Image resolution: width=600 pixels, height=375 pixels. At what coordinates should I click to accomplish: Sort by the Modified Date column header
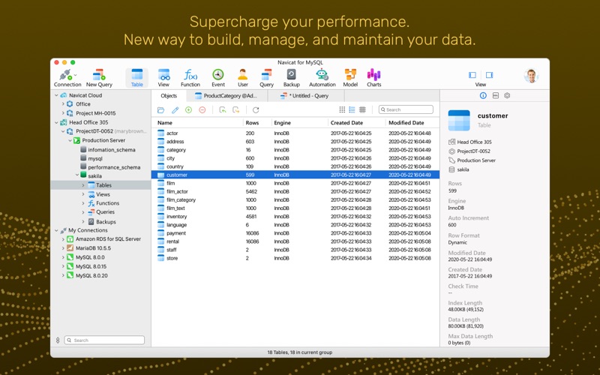412,123
